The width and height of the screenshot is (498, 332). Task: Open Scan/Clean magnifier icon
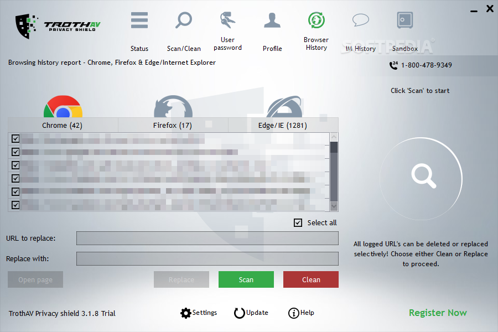[x=184, y=20]
